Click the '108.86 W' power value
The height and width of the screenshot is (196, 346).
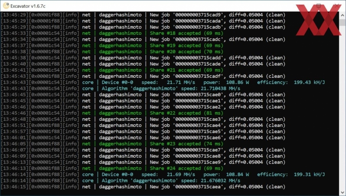pos(238,82)
